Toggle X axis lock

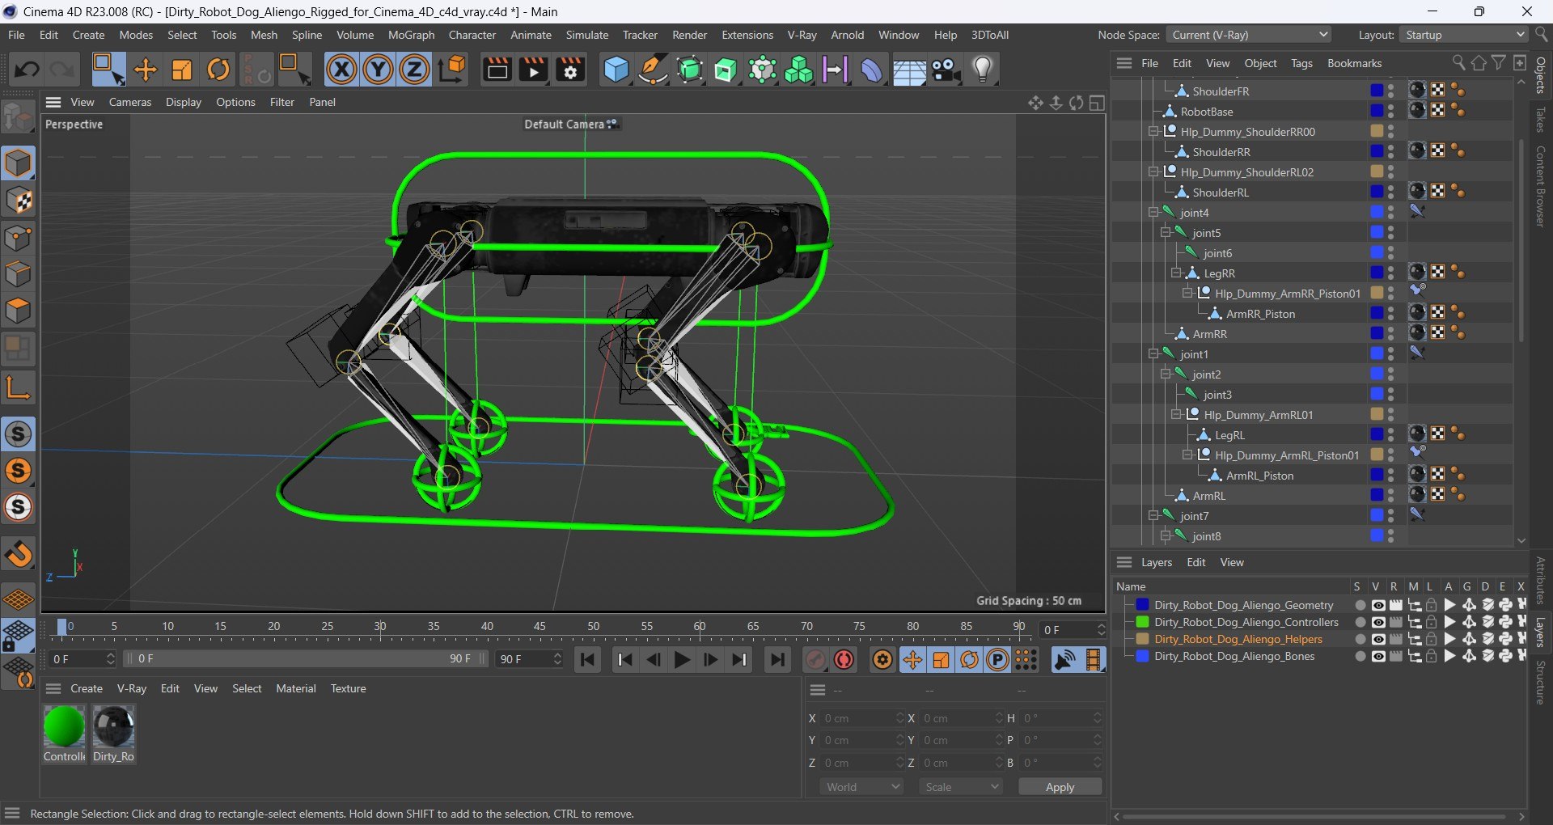[341, 70]
